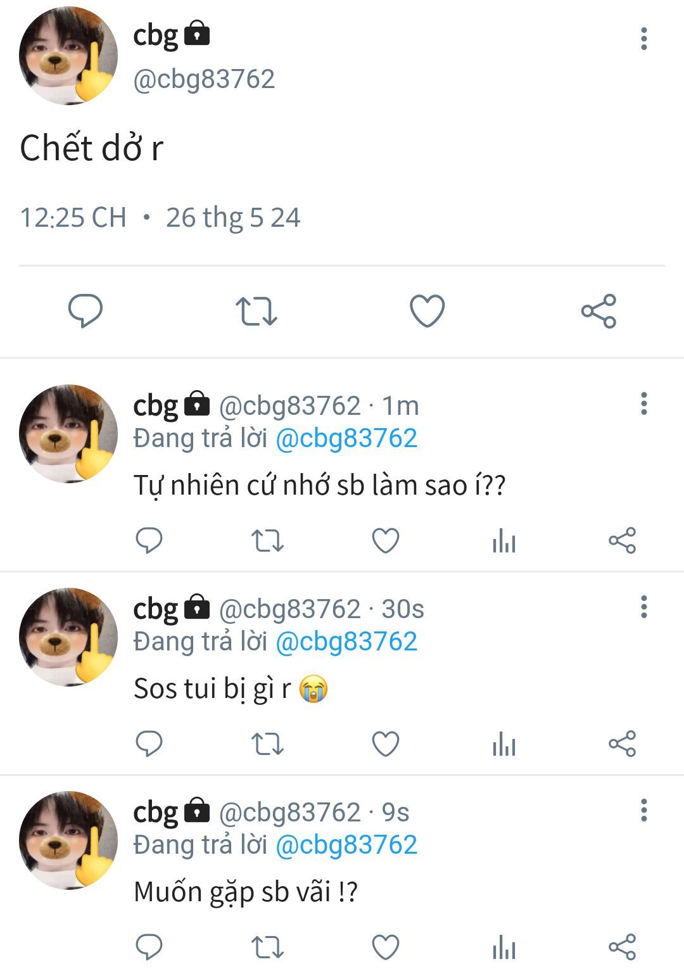
Task: Open options menu on the 1m reply
Action: pyautogui.click(x=643, y=403)
